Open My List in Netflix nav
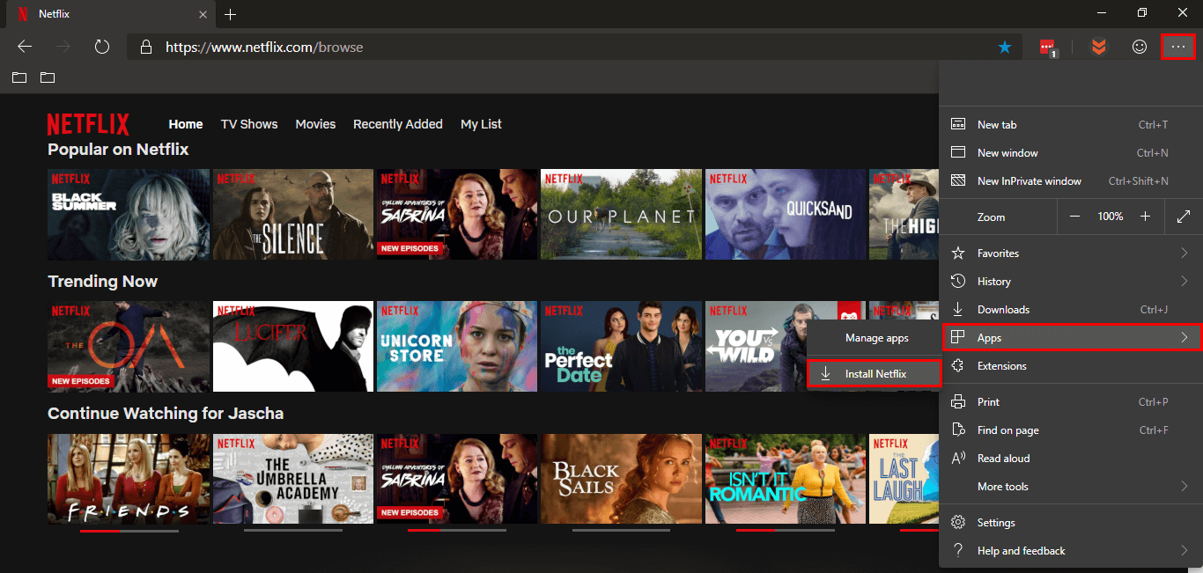This screenshot has height=573, width=1203. 481,124
